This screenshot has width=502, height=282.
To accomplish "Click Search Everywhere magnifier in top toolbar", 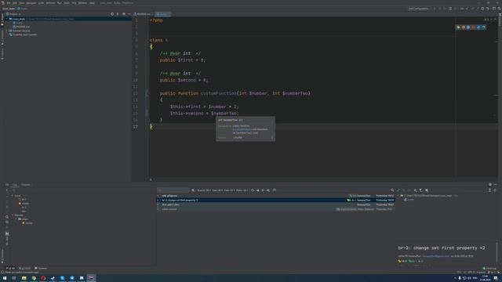I will [x=499, y=9].
